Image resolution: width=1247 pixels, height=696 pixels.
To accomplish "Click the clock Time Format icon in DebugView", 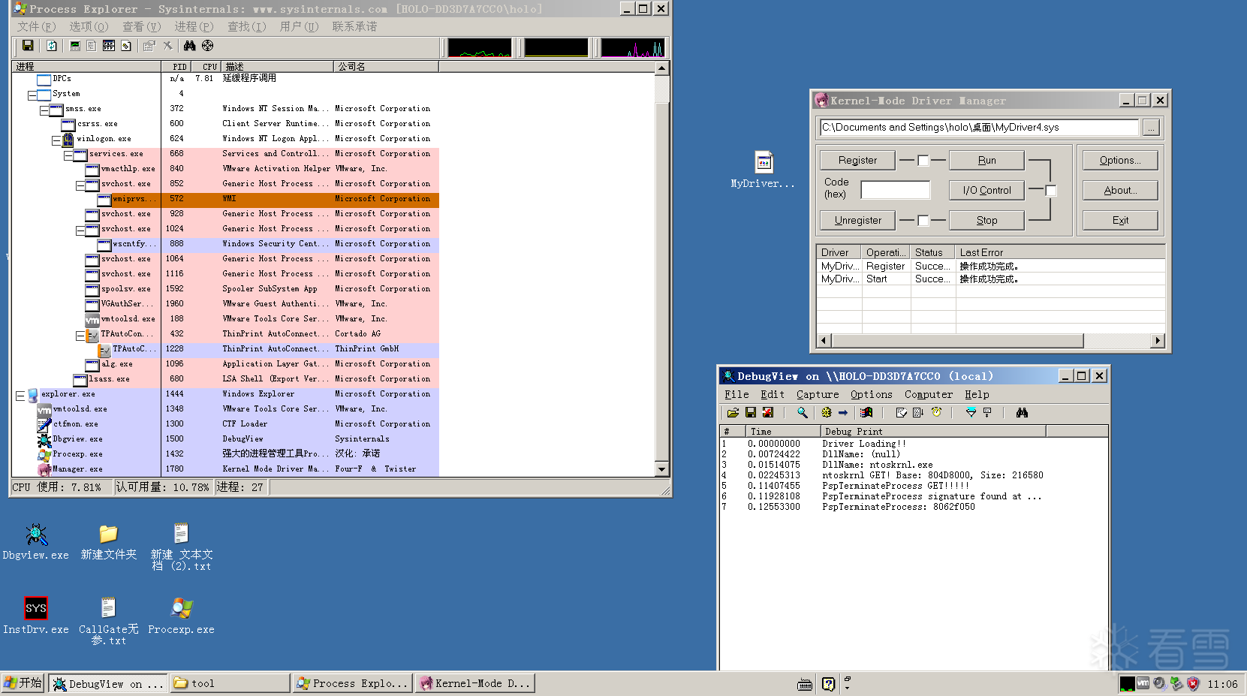I will pos(936,412).
